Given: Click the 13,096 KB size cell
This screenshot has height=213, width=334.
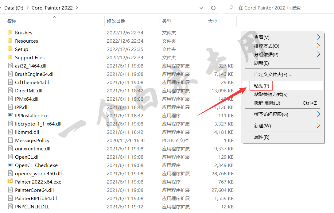Looking at the screenshot, I should [x=223, y=91].
